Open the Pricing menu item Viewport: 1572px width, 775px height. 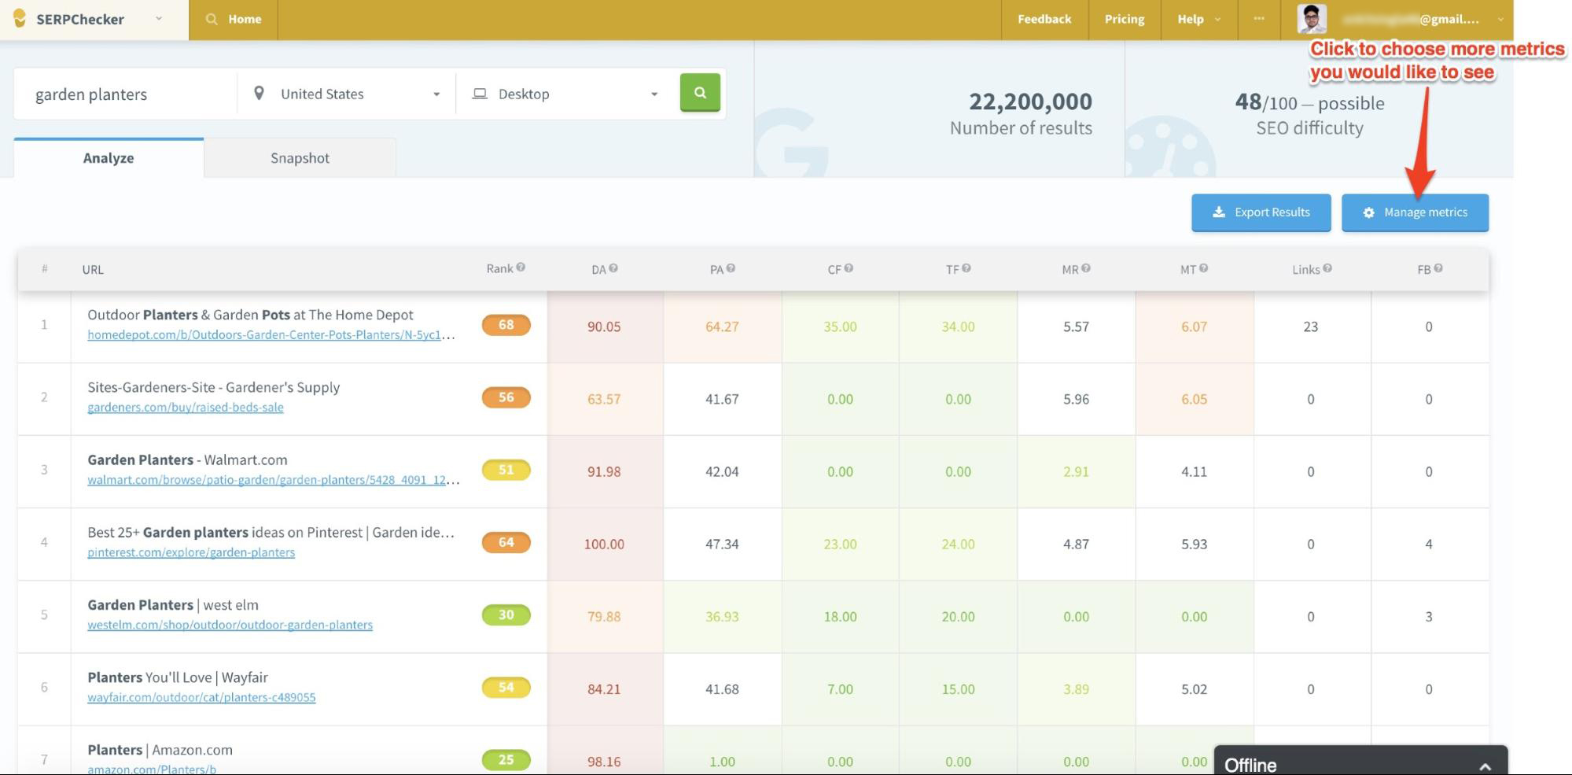[x=1124, y=20]
